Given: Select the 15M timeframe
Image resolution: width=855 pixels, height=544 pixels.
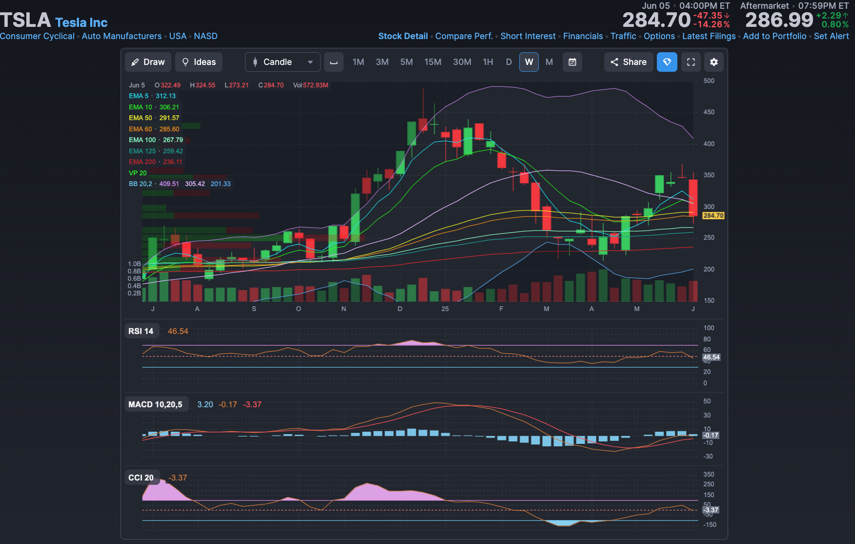Looking at the screenshot, I should tap(433, 62).
